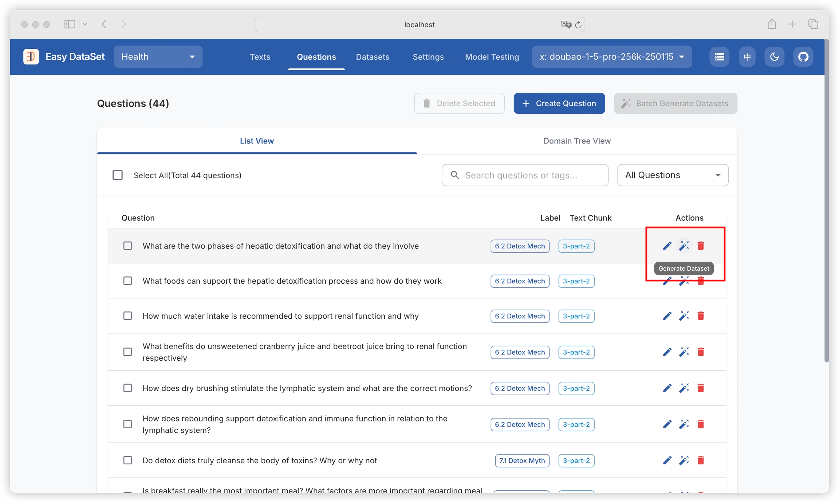The image size is (839, 503).
Task: Switch language with the 中 icon
Action: click(x=747, y=57)
